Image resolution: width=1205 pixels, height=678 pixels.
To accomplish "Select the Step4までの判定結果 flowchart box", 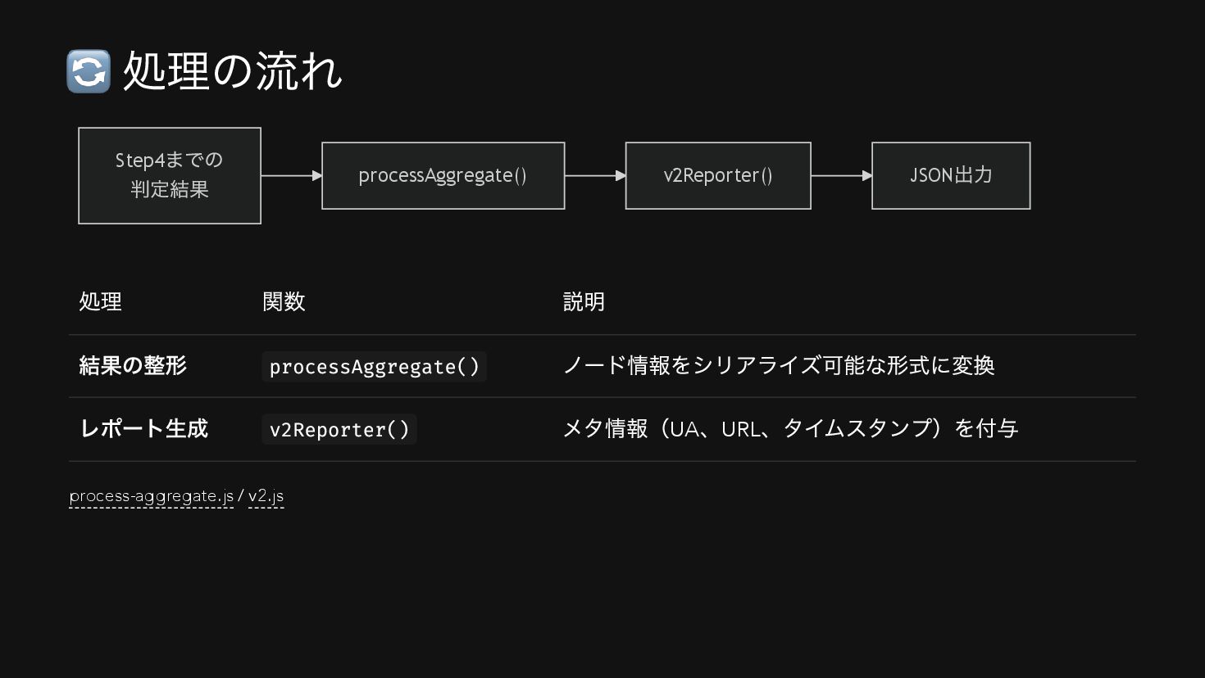I will (x=170, y=175).
